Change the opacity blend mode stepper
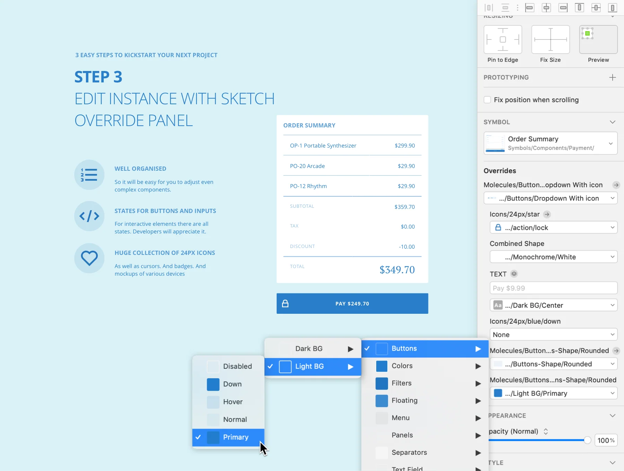Image resolution: width=624 pixels, height=471 pixels. [x=546, y=432]
